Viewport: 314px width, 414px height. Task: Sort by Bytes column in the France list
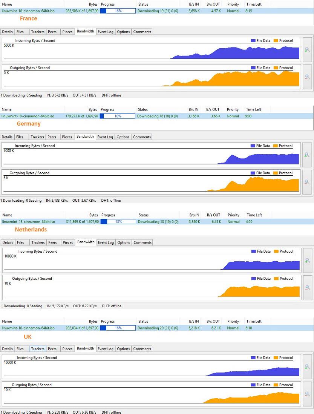click(x=82, y=4)
